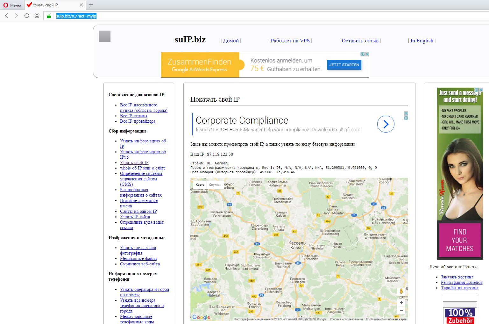Open AdChoices info on the AdWords banner

[x=363, y=54]
